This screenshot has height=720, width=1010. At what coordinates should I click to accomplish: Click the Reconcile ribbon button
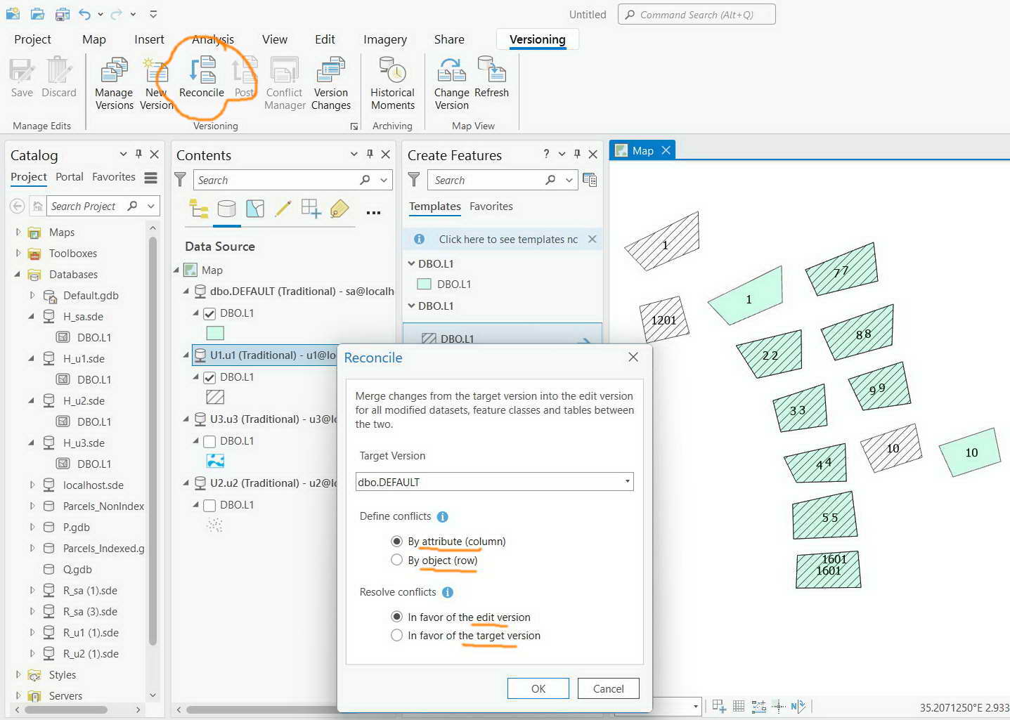pos(202,79)
